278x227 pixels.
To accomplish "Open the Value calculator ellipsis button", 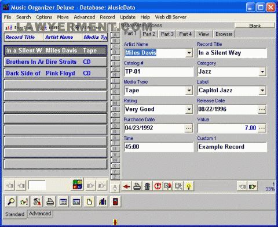I will (x=262, y=128).
